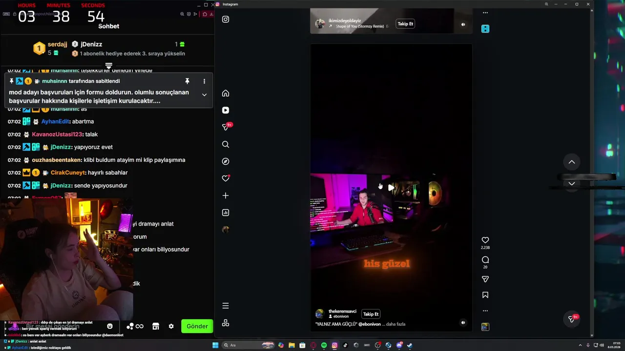Screen dimensions: 625x351
Task: Open File Explorer from taskbar
Action: (292, 345)
